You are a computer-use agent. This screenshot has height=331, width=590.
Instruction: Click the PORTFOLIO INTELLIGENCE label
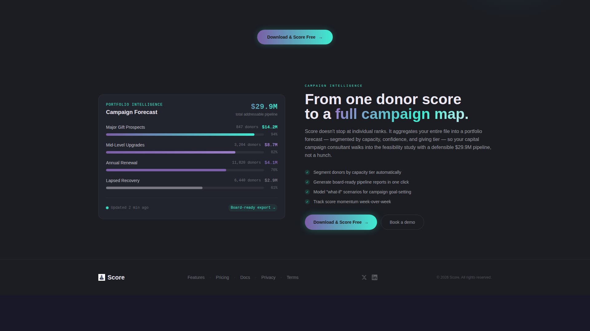134,105
